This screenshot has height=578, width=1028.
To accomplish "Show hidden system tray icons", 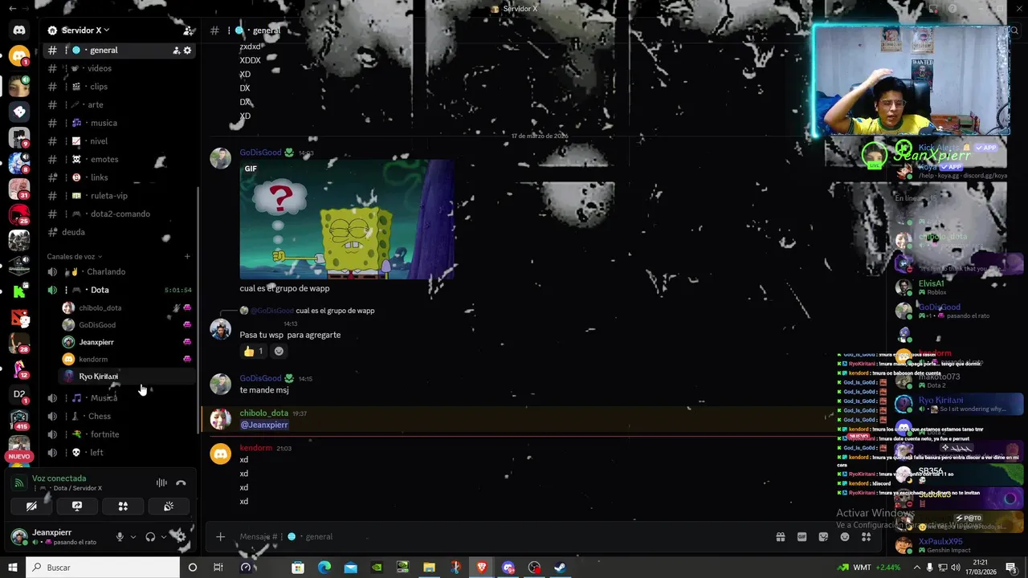I will click(916, 568).
